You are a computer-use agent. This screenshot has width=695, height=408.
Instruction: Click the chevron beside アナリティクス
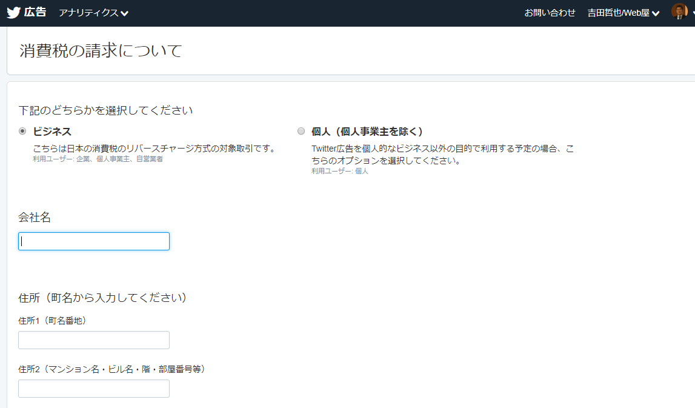(x=125, y=13)
